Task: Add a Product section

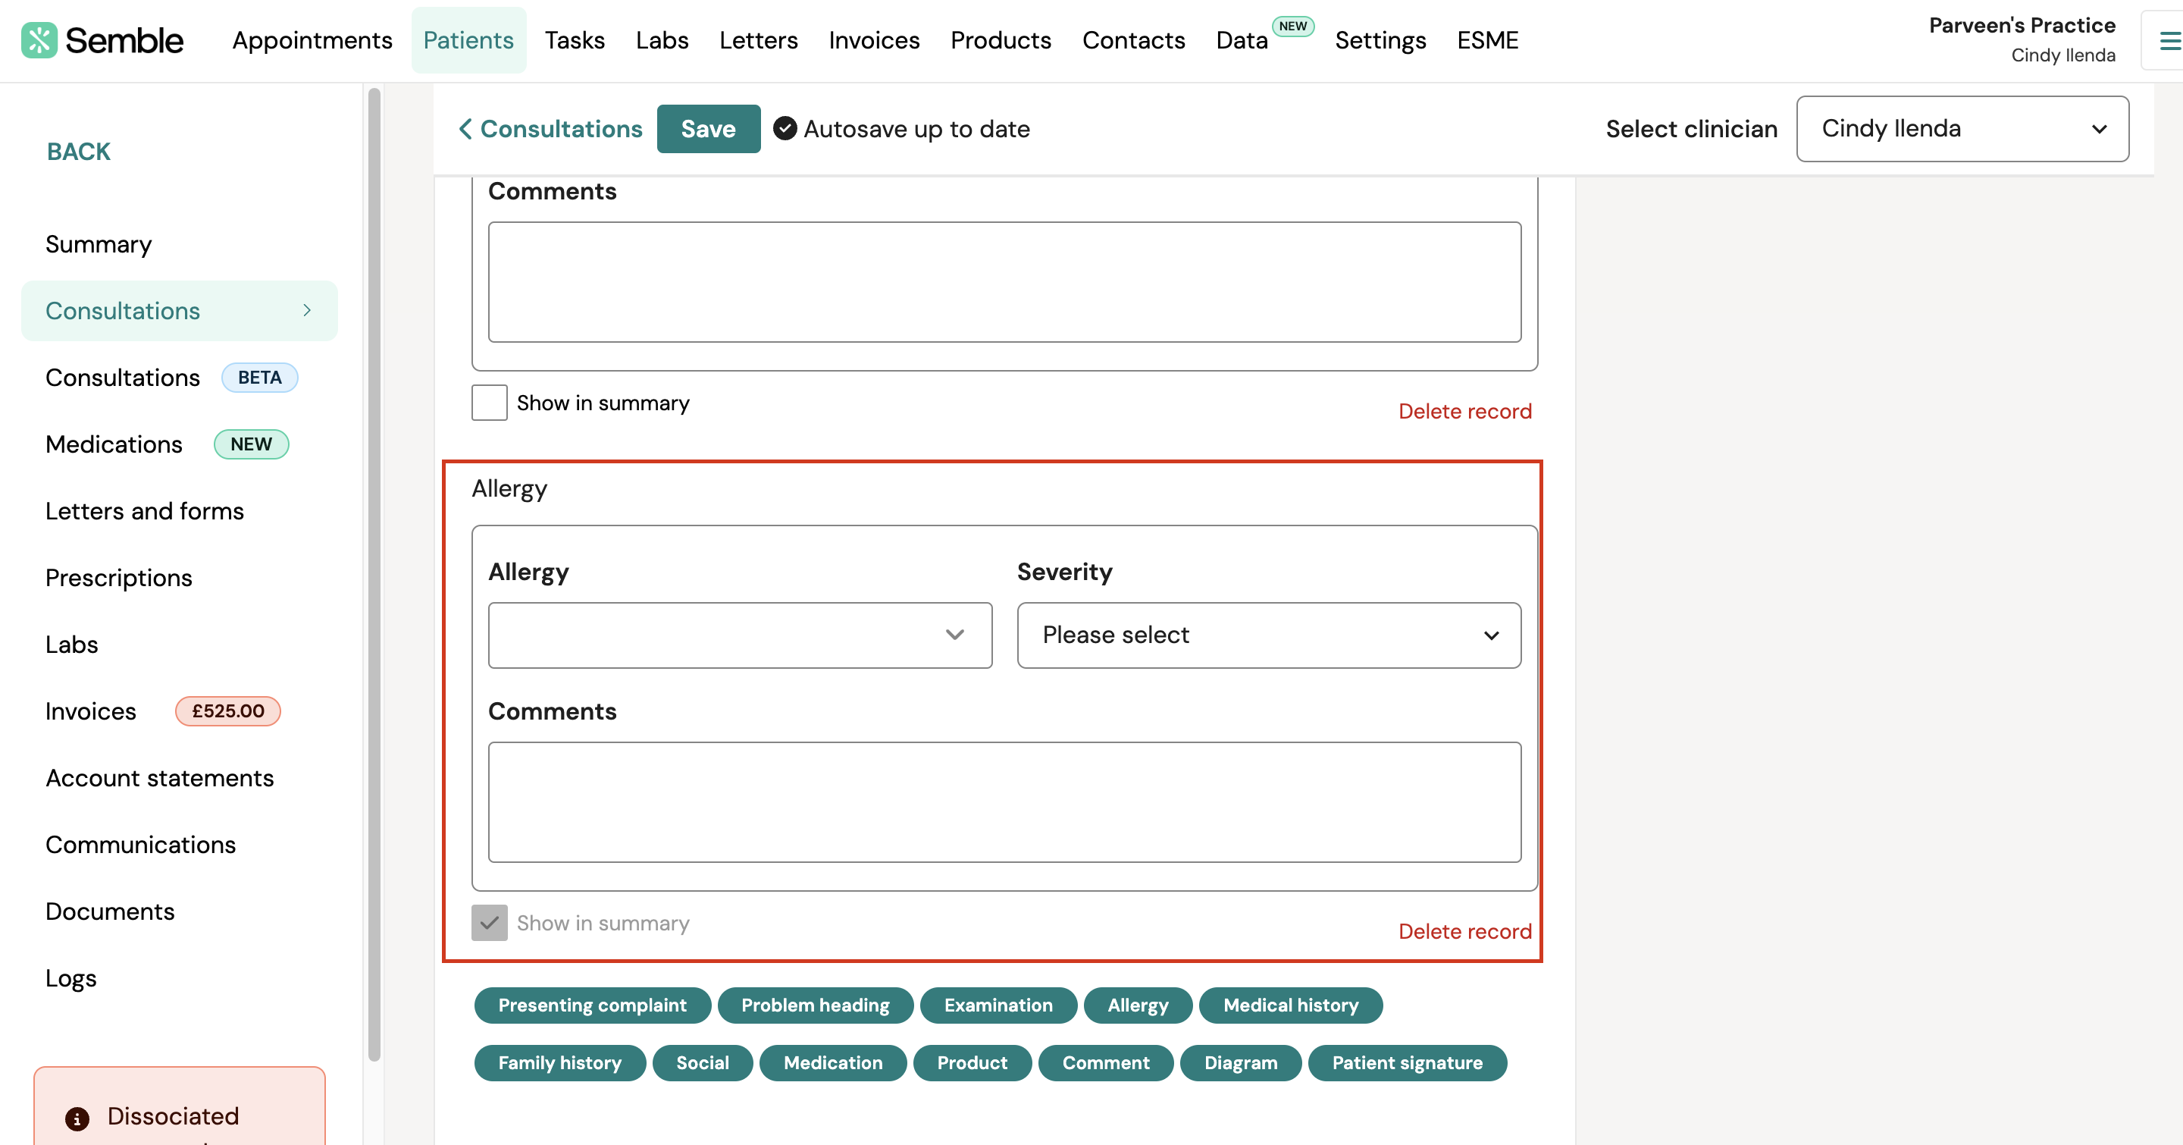Action: click(x=972, y=1063)
